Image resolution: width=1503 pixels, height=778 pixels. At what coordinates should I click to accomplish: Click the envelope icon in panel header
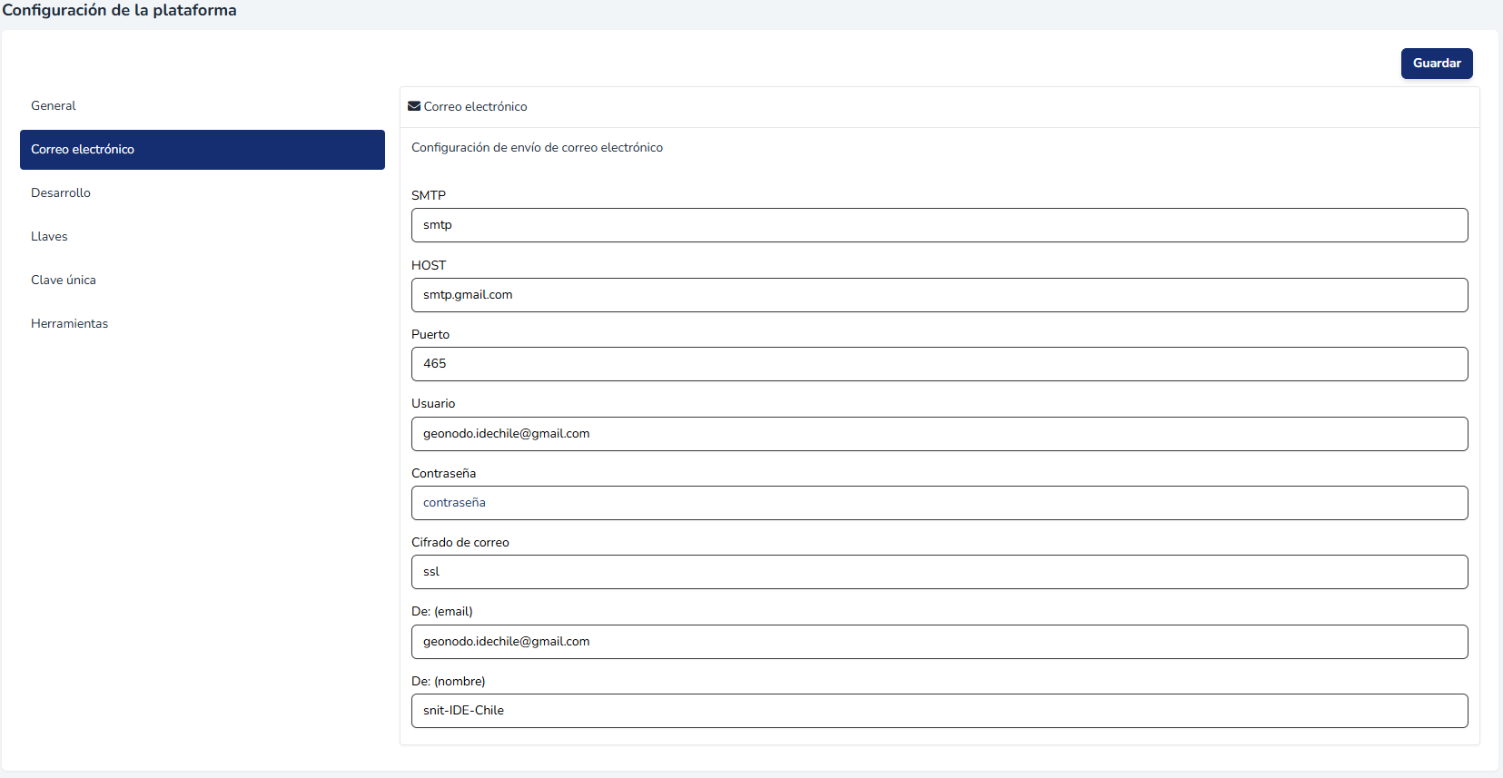tap(414, 106)
